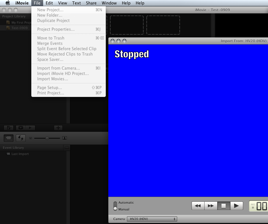The width and height of the screenshot is (268, 224).
Task: Close the open File menu
Action: (x=37, y=3)
